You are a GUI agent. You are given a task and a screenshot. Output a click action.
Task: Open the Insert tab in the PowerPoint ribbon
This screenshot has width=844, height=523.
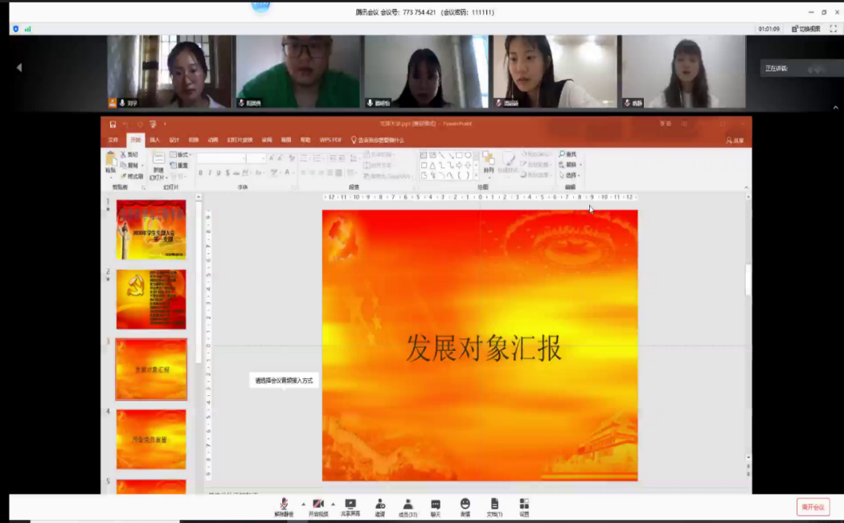[154, 140]
